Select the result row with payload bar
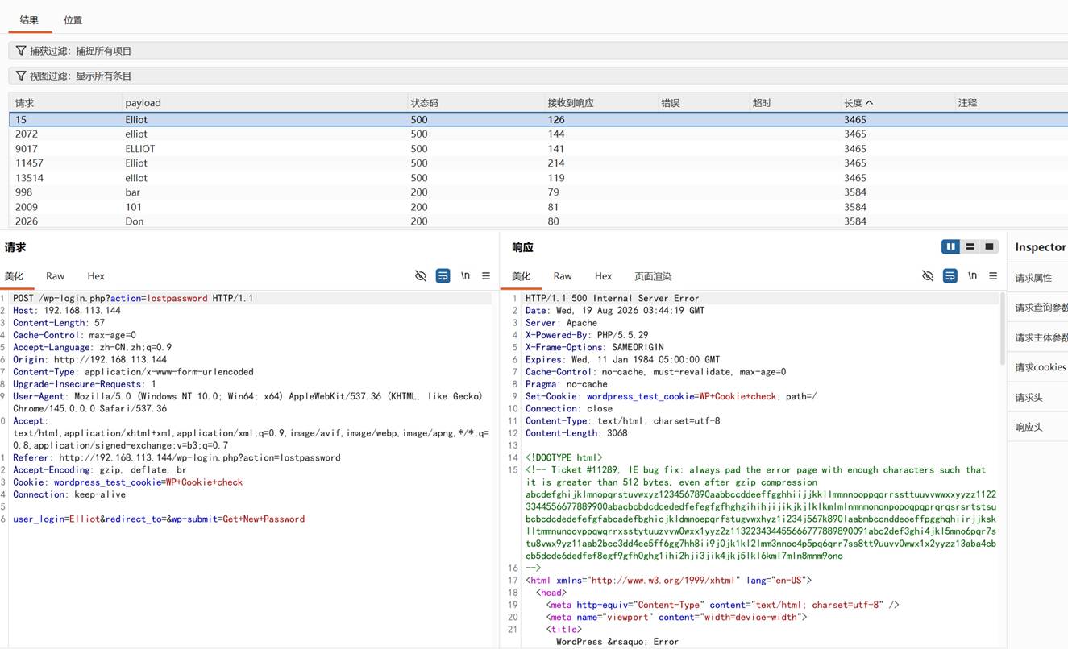Image resolution: width=1068 pixels, height=649 pixels. (538, 192)
